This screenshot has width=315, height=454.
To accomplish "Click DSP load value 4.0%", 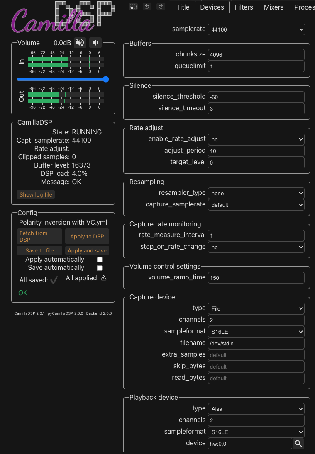I will [x=80, y=173].
